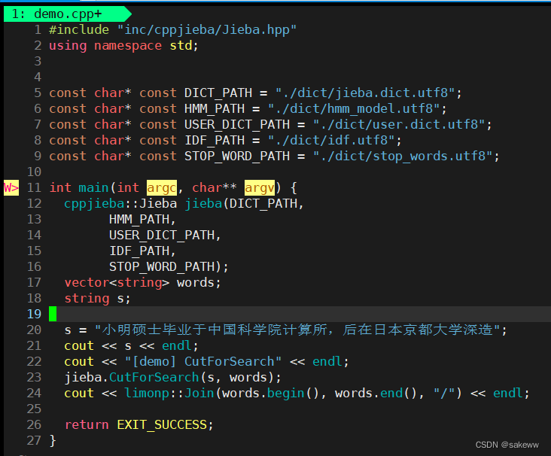Click the highlighted argv parameter
551x456 pixels.
pyautogui.click(x=260, y=187)
